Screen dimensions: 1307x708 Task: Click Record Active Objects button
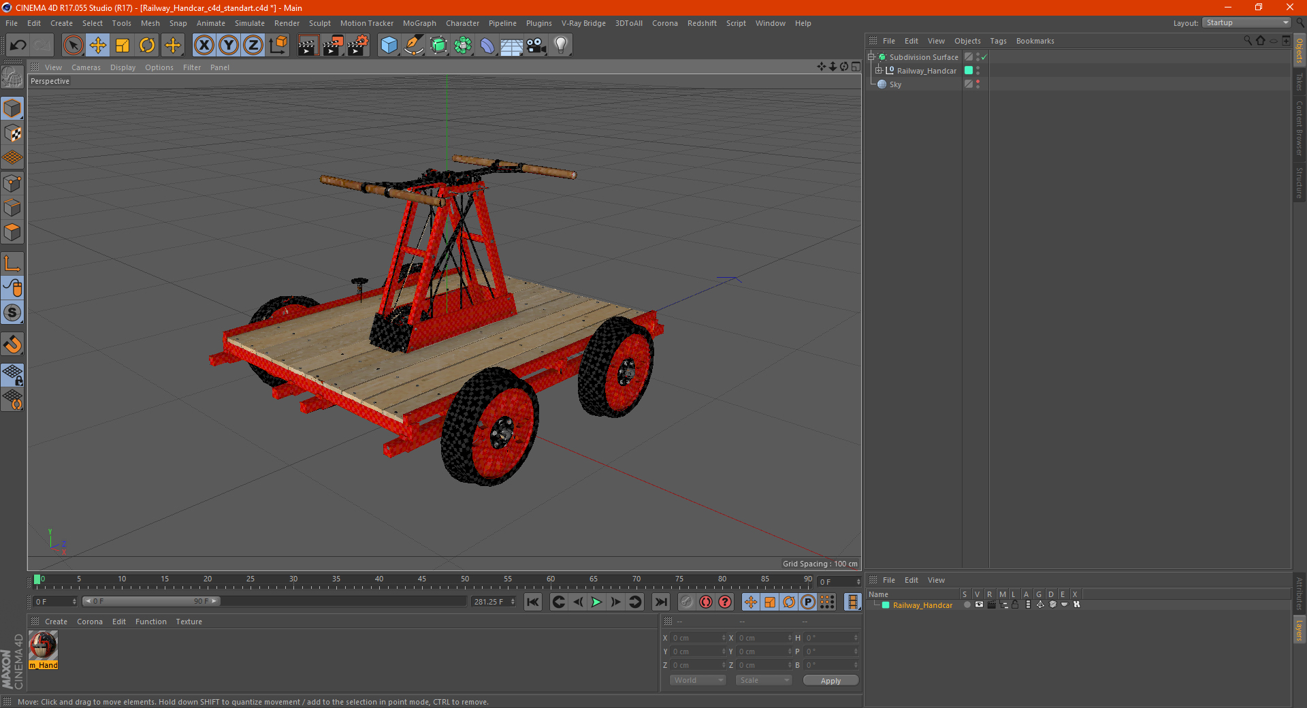(687, 602)
